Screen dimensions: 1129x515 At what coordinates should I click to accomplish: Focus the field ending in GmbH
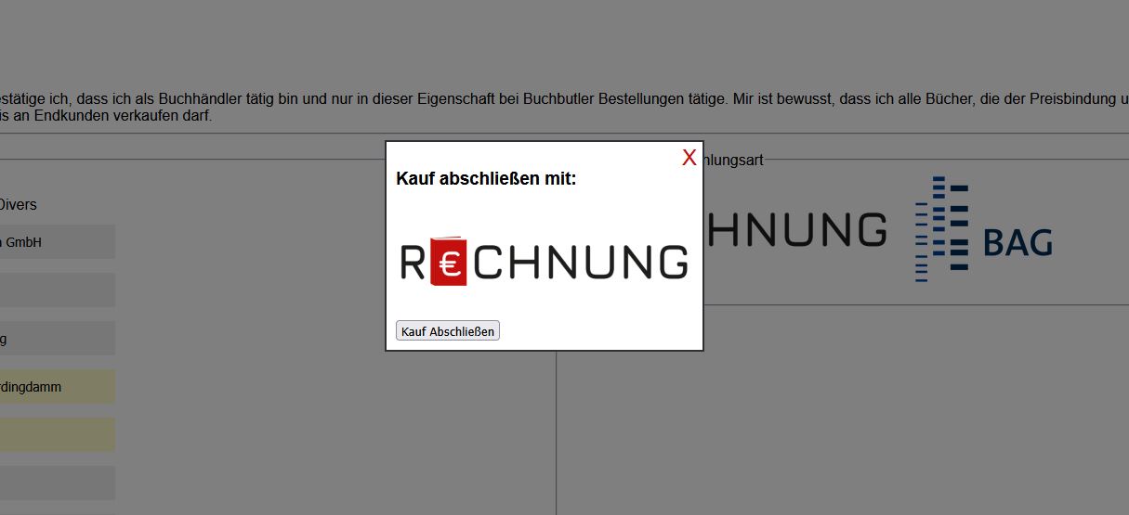click(x=57, y=242)
